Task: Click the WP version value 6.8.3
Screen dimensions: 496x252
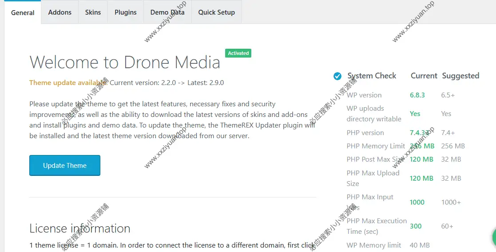Action: point(417,95)
